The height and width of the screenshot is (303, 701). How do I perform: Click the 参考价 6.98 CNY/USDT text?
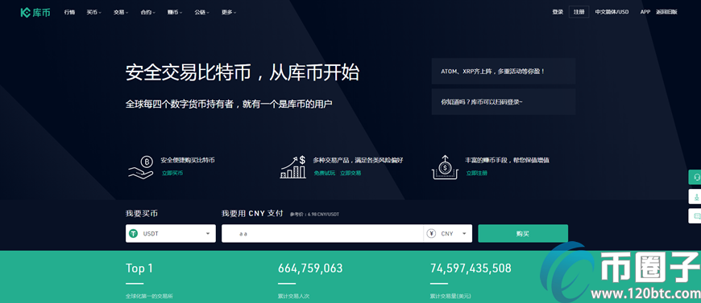[x=314, y=215]
